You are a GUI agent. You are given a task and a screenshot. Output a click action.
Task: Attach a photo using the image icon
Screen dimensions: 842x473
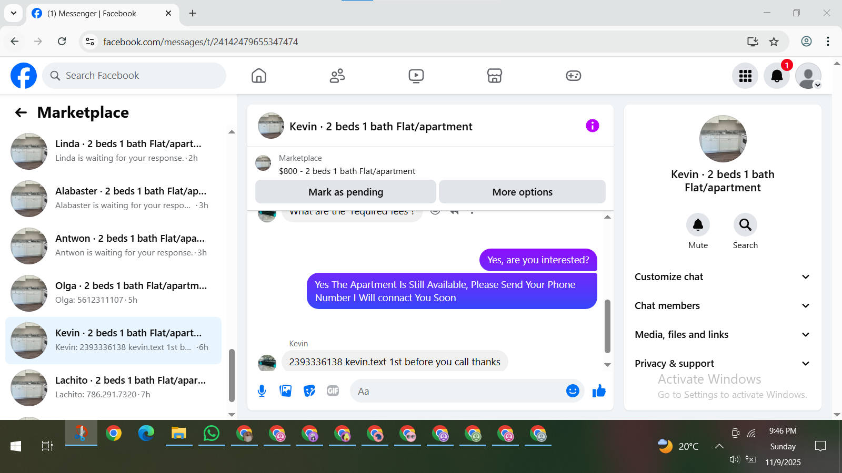286,391
